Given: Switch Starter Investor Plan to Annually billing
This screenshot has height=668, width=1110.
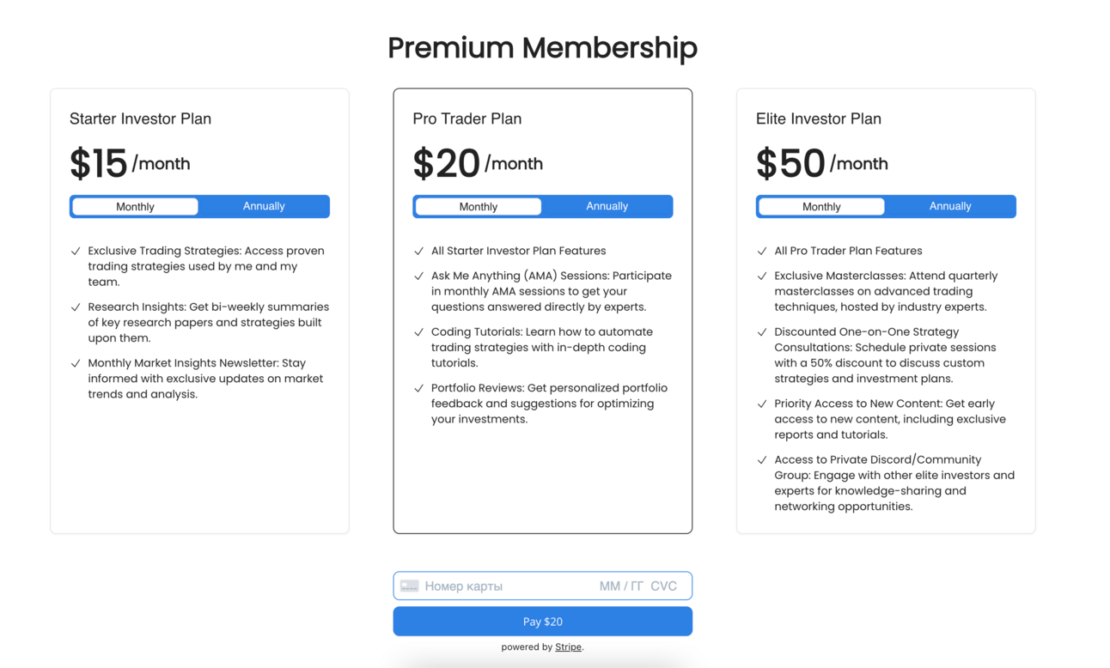Looking at the screenshot, I should tap(263, 206).
